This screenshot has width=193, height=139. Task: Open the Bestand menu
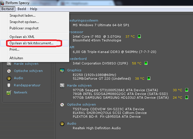(x=8, y=9)
